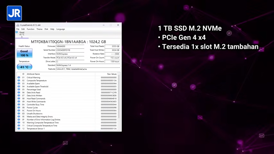The width and height of the screenshot is (274, 154).
Task: Click the Percentage Used status circle icon
Action: coord(19,90)
